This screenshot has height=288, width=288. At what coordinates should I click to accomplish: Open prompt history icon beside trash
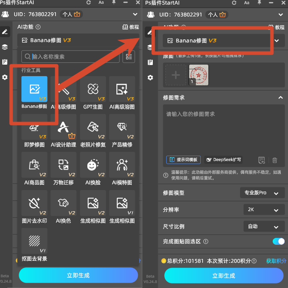point(262,160)
